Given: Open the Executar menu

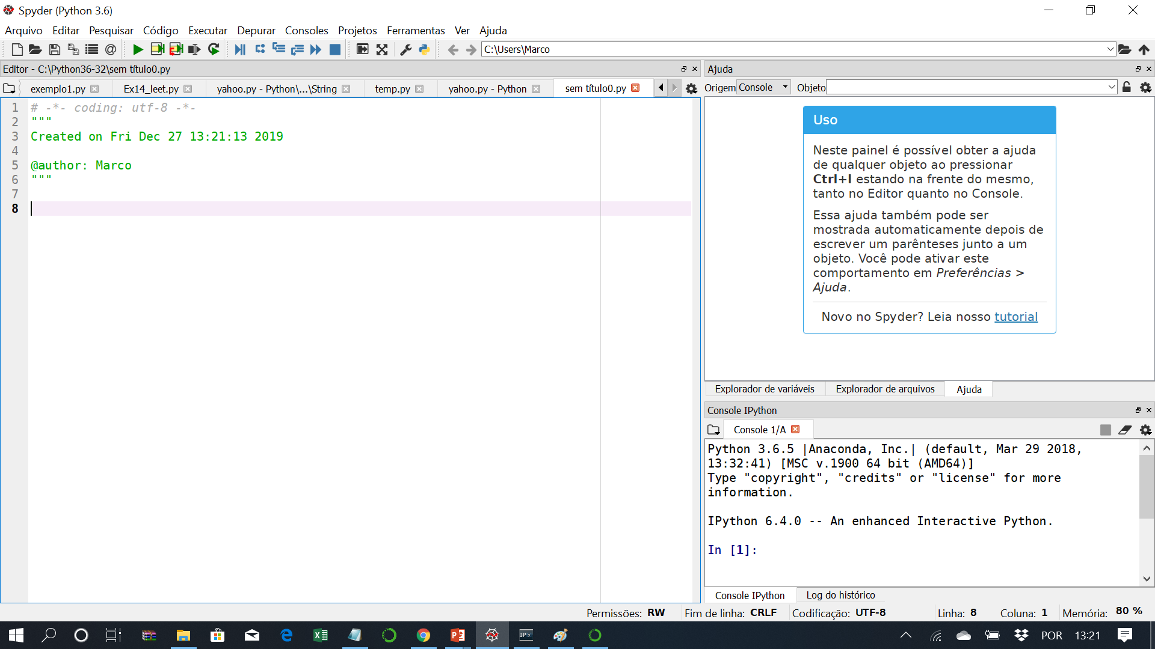Looking at the screenshot, I should [x=208, y=30].
